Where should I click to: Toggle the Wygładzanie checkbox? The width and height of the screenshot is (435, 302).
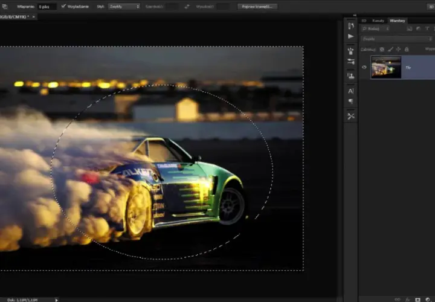coord(63,6)
